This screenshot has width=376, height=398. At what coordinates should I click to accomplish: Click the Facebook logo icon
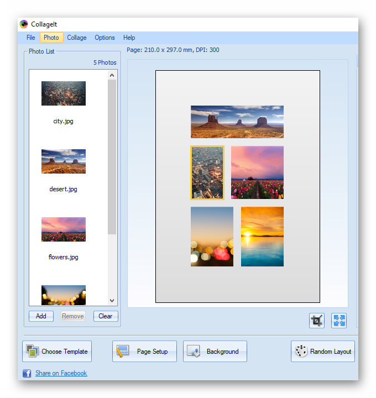pyautogui.click(x=27, y=373)
